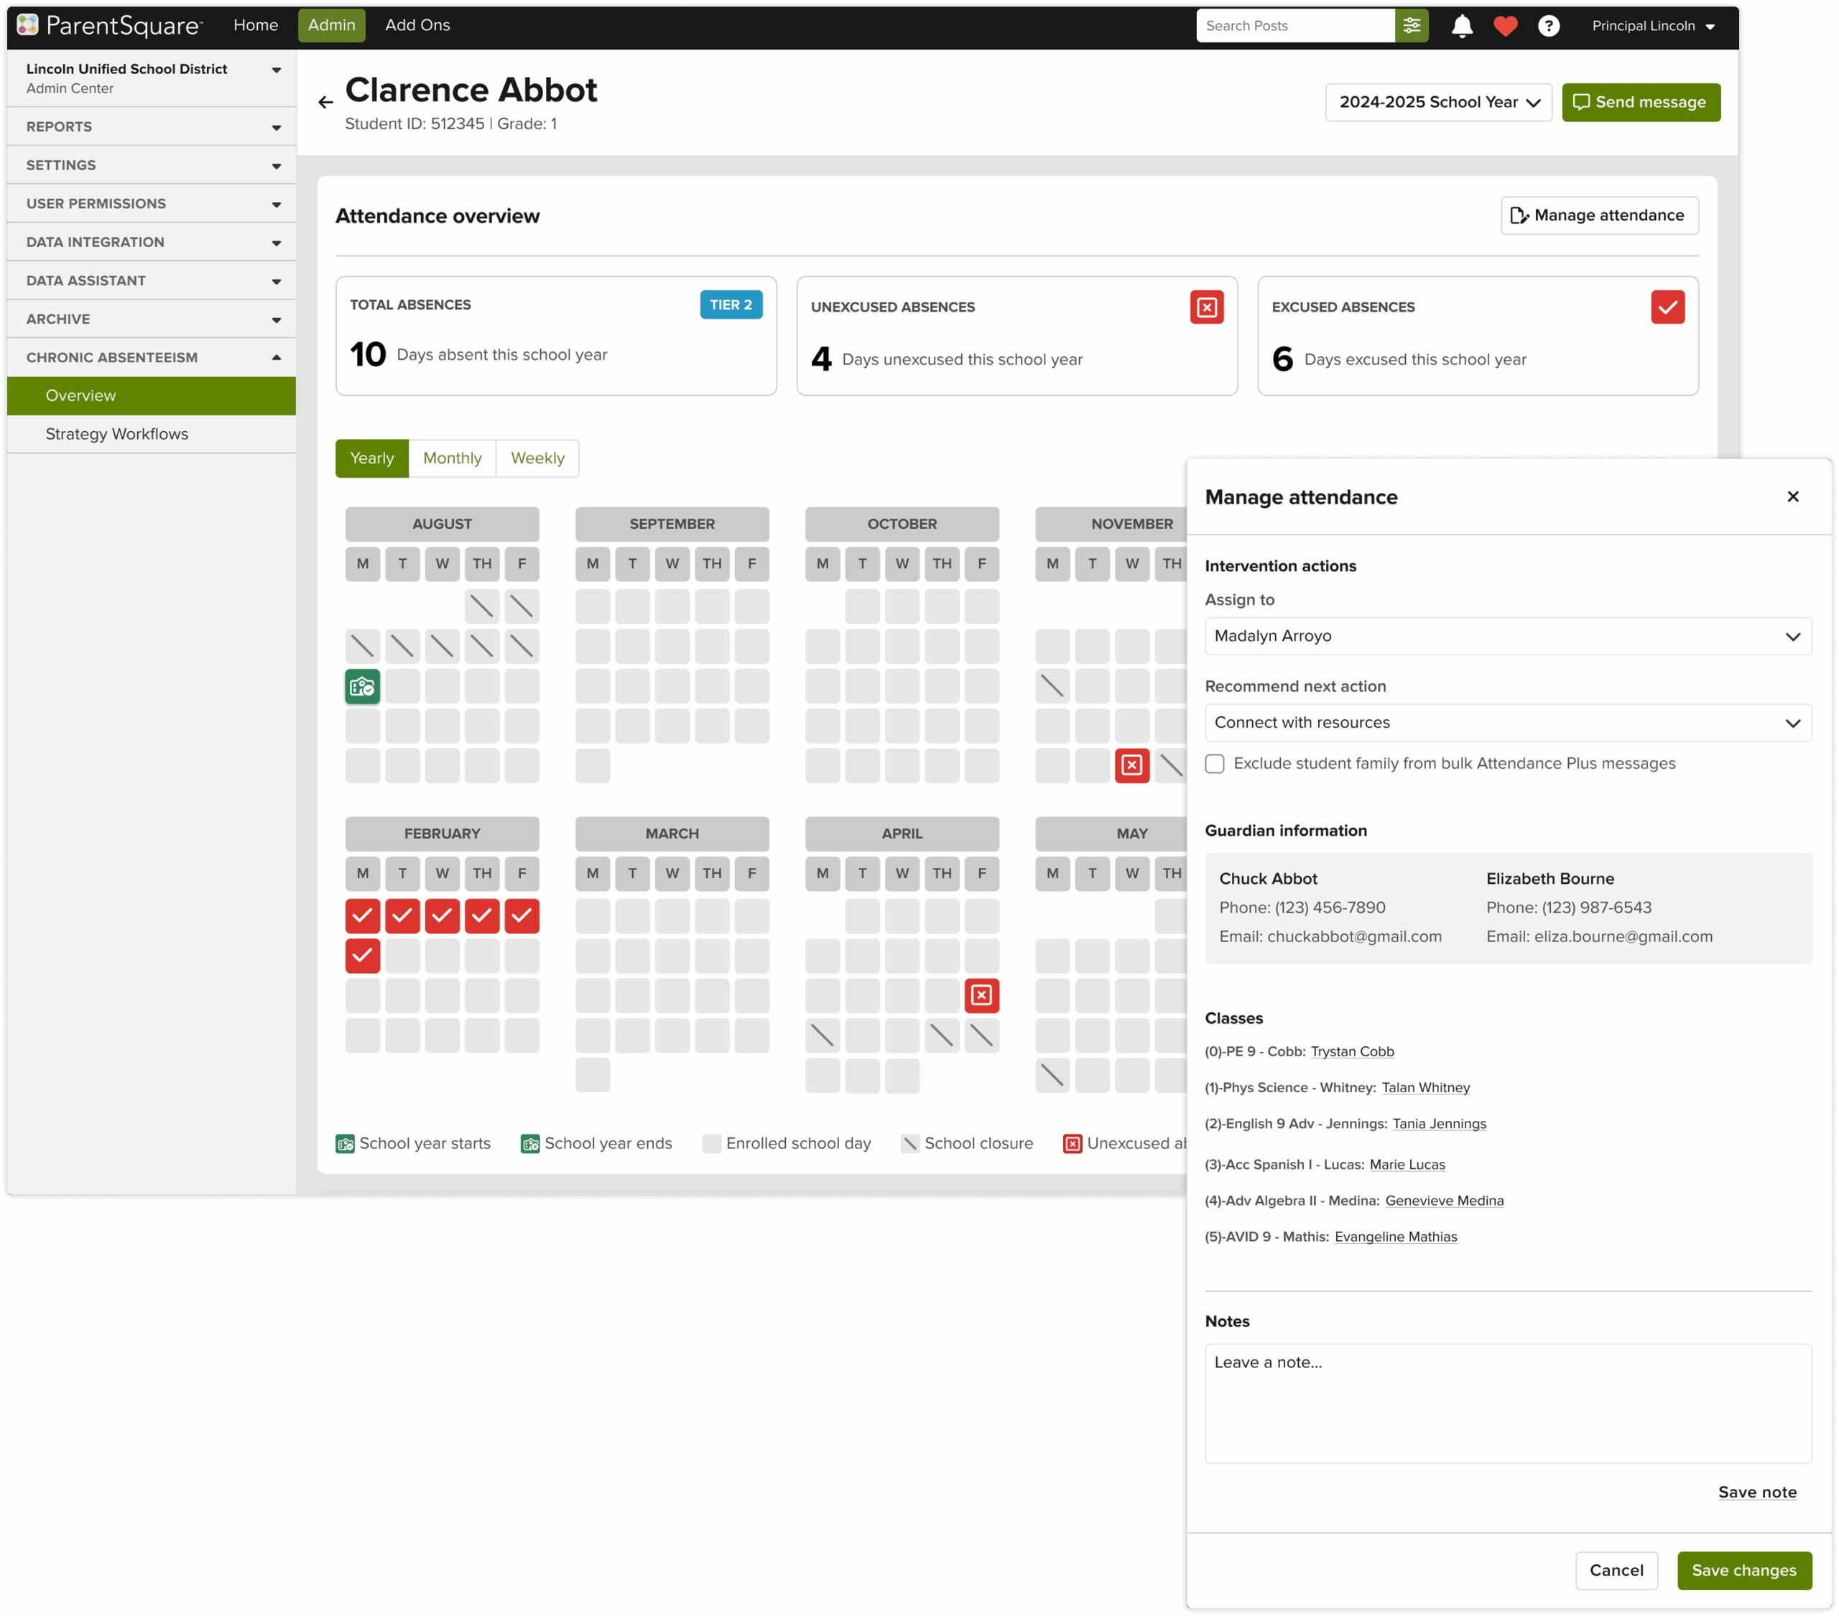The image size is (1839, 1616).
Task: Click the search filter sliders icon
Action: point(1411,26)
